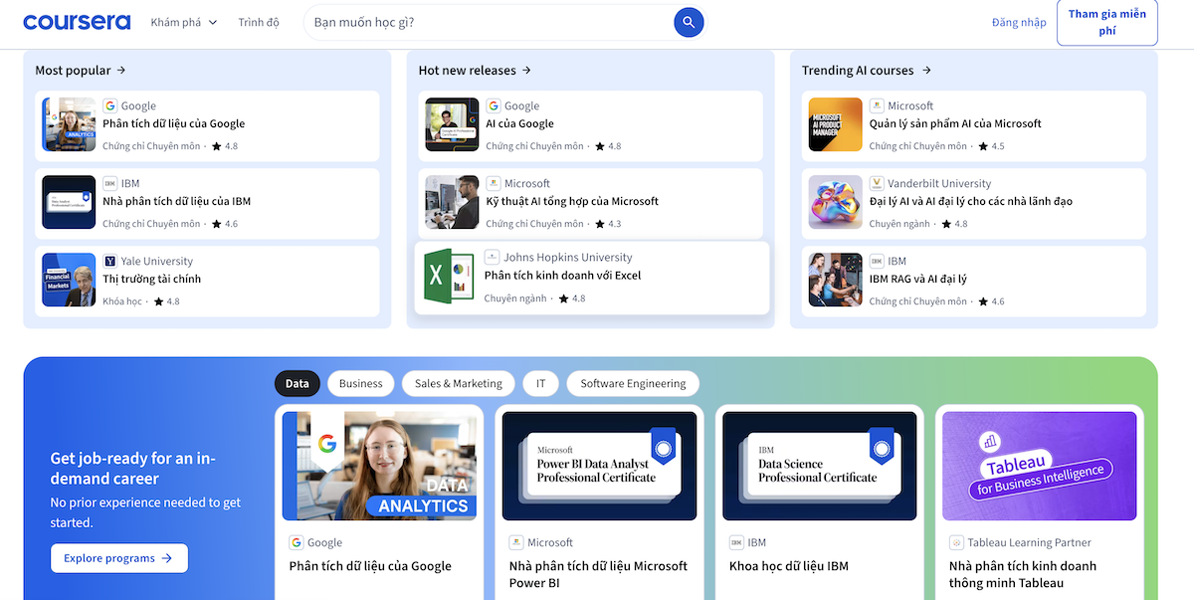The image size is (1194, 600).
Task: Open Power BI Data Analyst certificate image
Action: click(x=599, y=466)
